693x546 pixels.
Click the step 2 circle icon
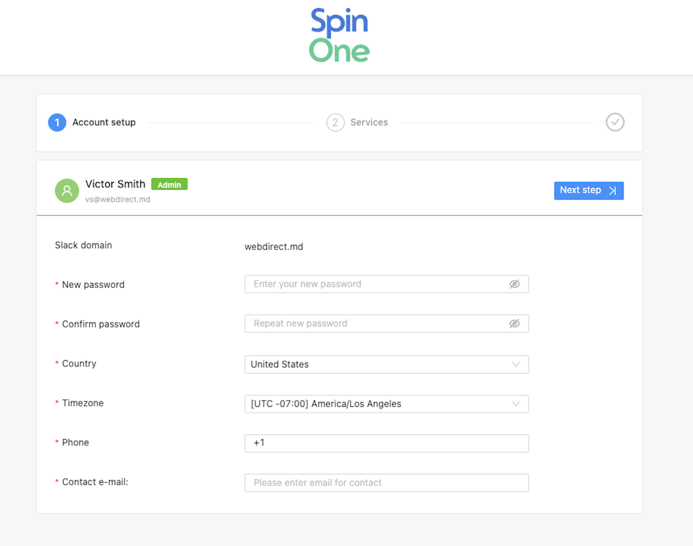click(335, 123)
